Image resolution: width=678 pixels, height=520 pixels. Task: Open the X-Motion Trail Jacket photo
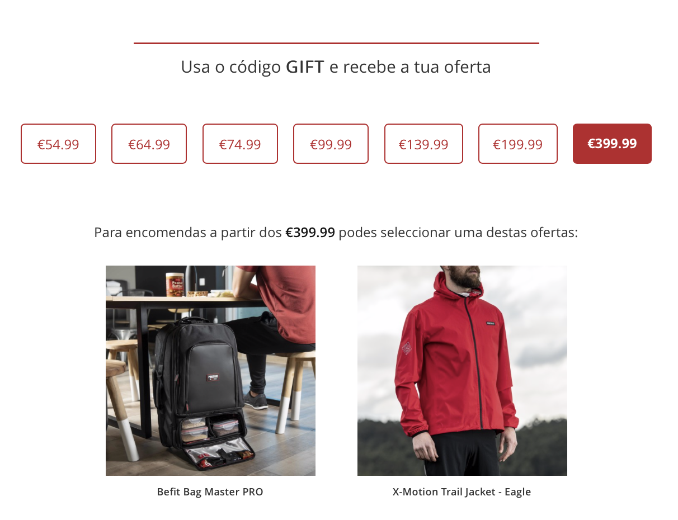tap(462, 370)
